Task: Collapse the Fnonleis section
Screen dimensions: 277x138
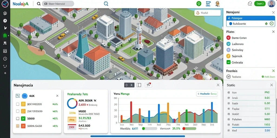Action: coord(273,71)
